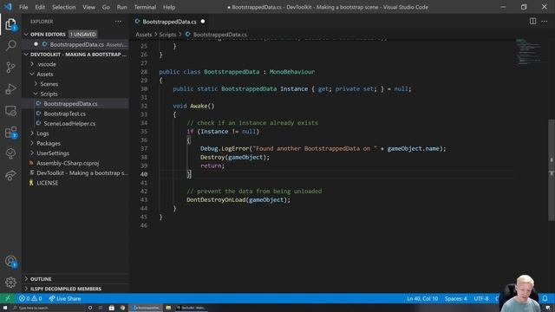The height and width of the screenshot is (312, 555).
Task: Click the Live Share status bar button
Action: (x=65, y=298)
